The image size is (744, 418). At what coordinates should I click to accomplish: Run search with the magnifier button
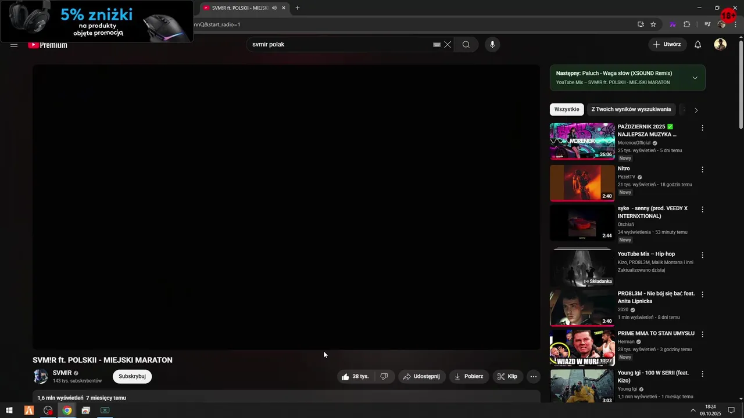[466, 45]
